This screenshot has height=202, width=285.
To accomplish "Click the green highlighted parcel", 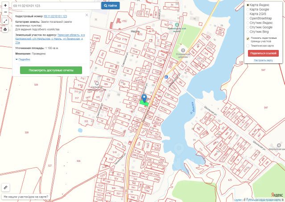I will click(x=145, y=103).
